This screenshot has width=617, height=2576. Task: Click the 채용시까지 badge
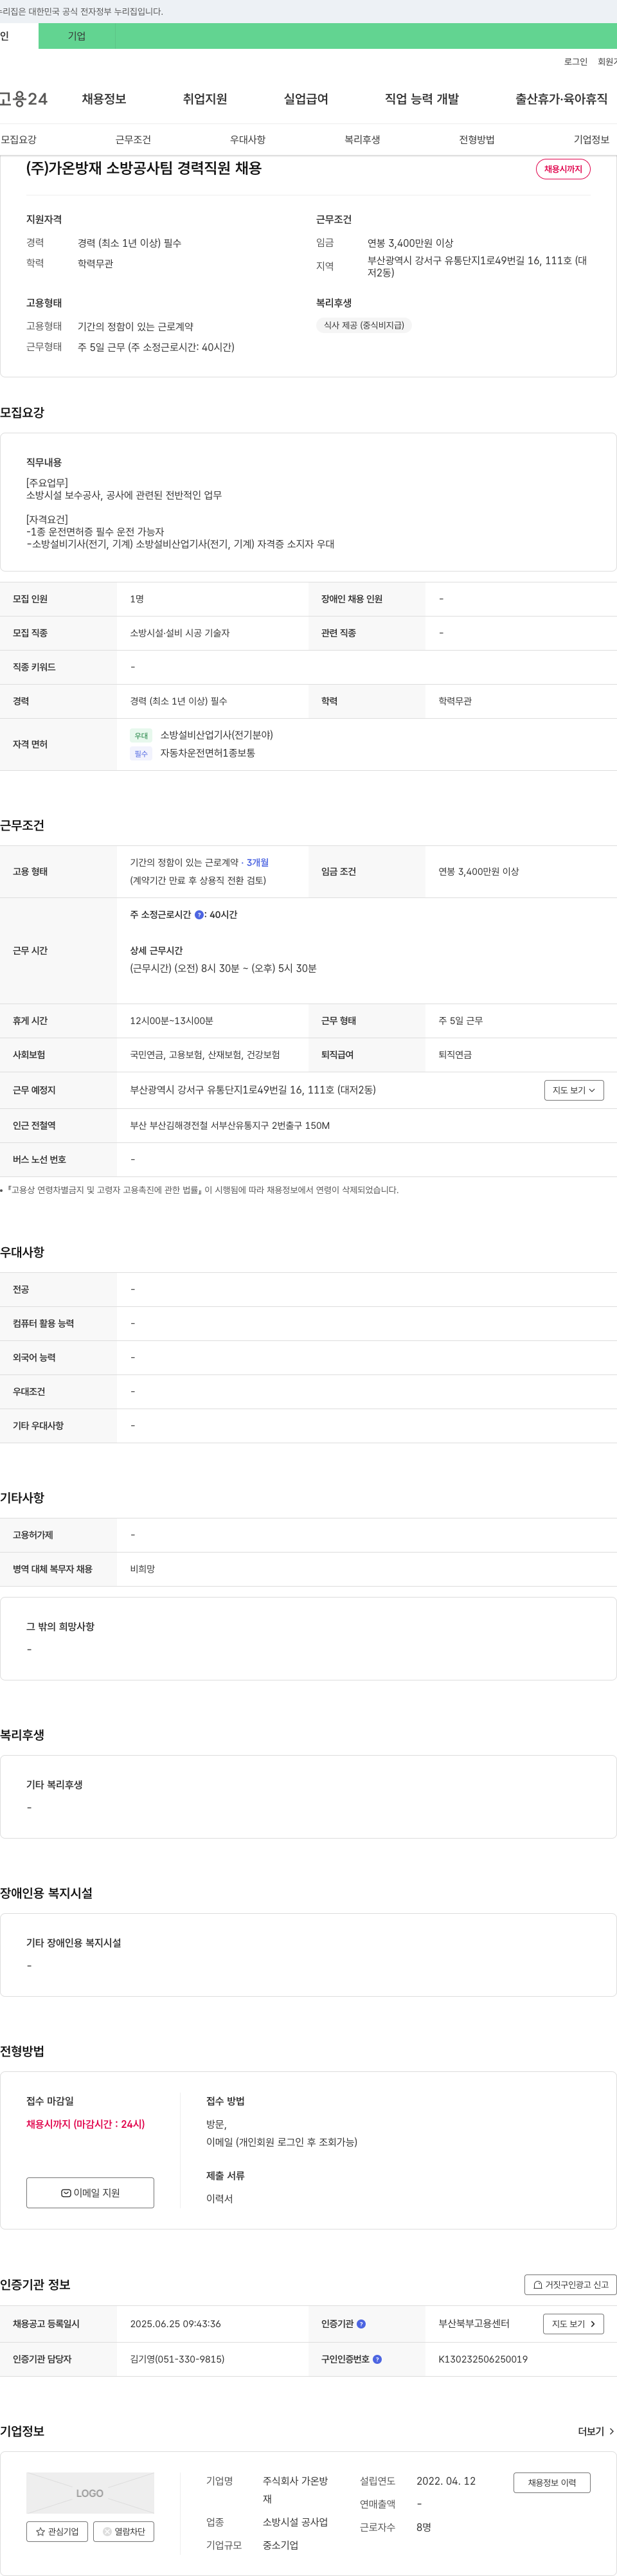[x=563, y=169]
